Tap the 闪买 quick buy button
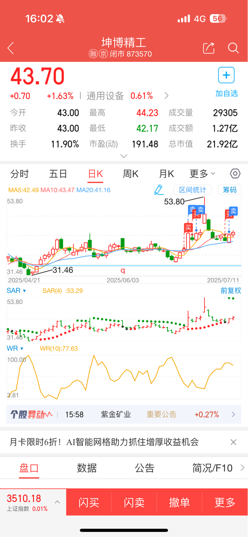 tap(89, 502)
